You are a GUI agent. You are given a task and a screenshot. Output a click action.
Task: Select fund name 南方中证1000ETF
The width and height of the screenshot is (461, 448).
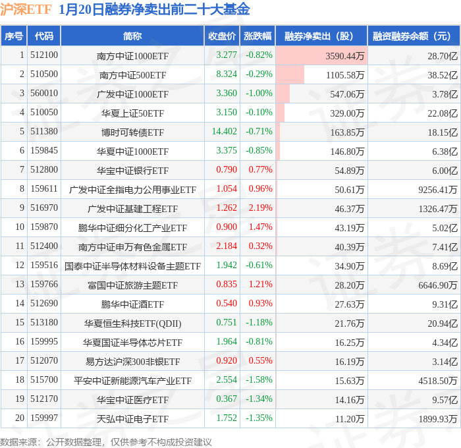click(x=132, y=56)
